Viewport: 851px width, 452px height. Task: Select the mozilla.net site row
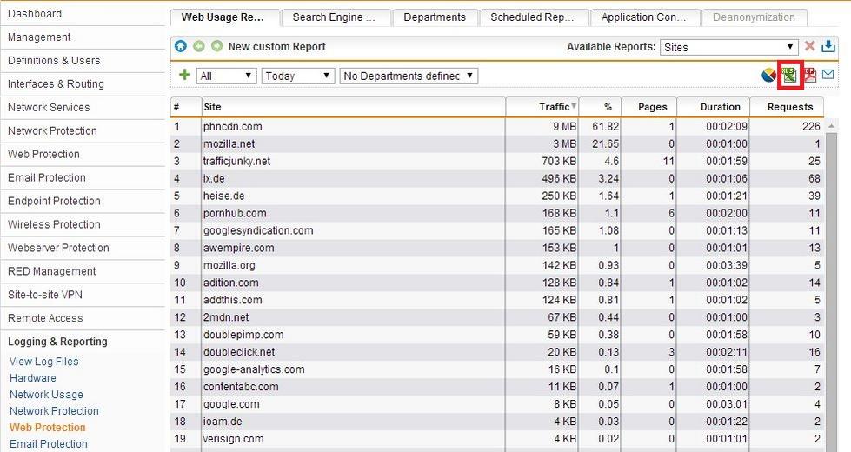pyautogui.click(x=496, y=143)
